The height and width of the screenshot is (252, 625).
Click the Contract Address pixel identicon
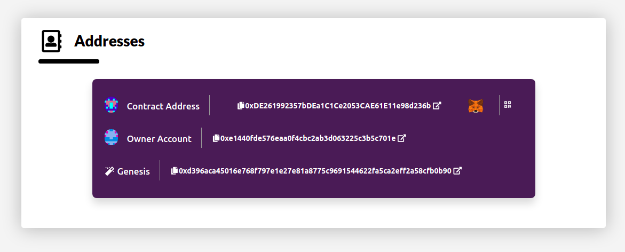111,105
